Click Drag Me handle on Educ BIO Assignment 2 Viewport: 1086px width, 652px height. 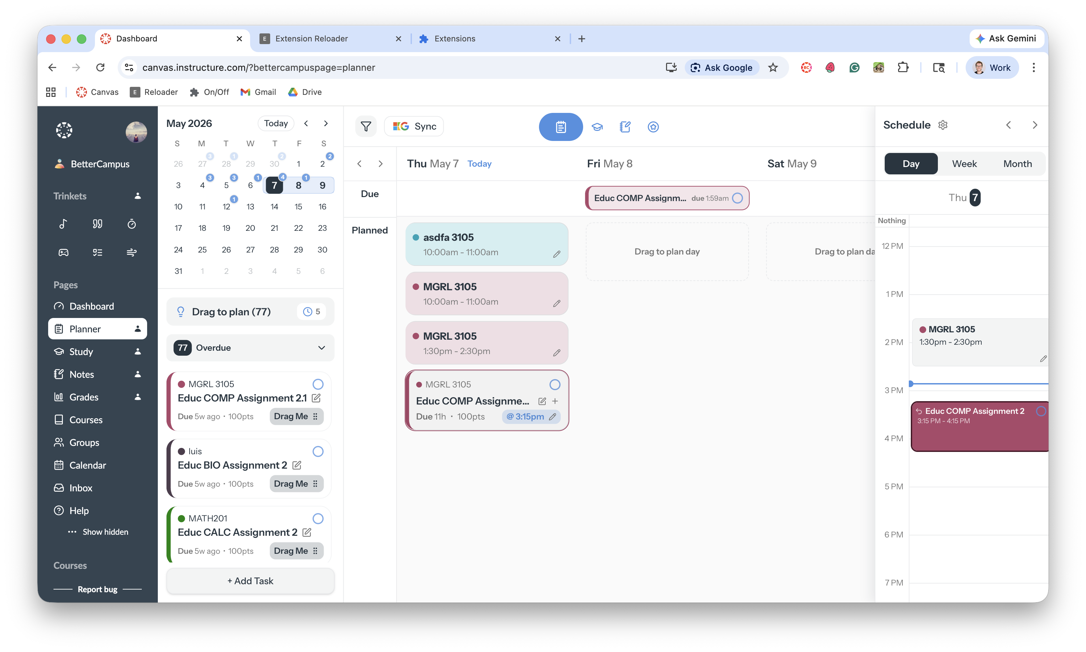(296, 484)
